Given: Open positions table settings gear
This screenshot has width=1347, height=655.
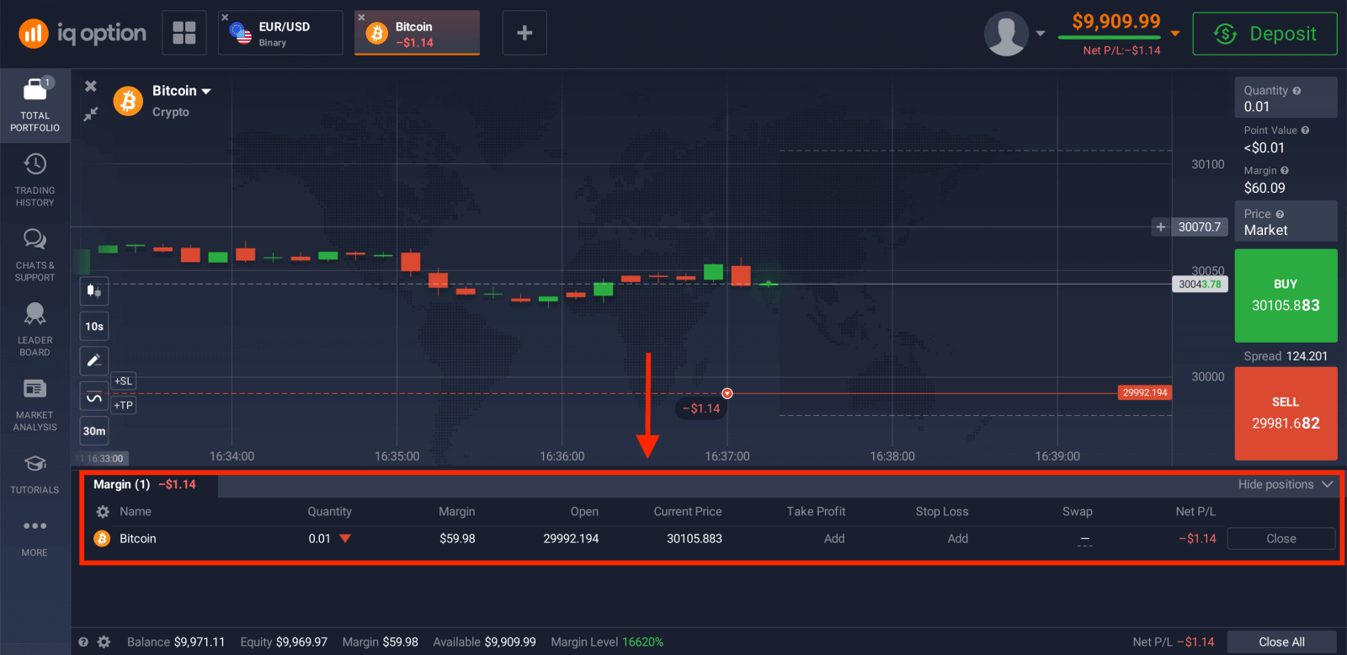Looking at the screenshot, I should (x=103, y=512).
